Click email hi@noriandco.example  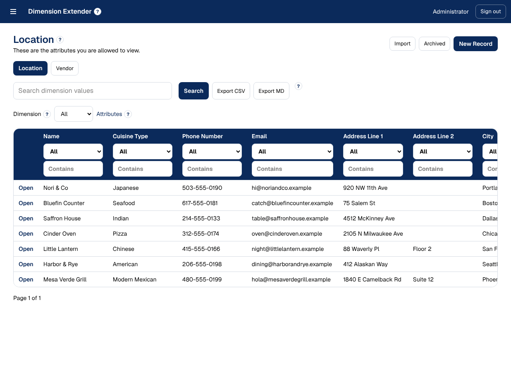point(281,188)
